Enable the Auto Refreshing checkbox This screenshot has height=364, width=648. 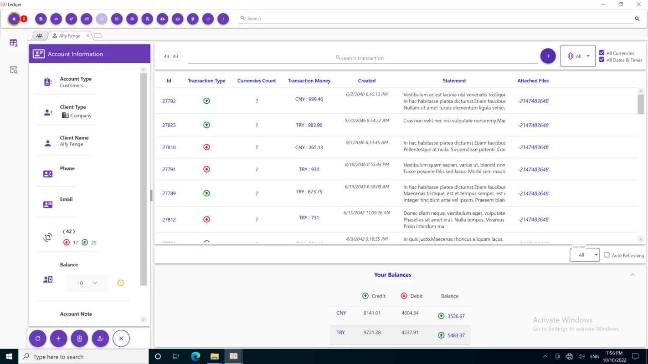tap(607, 255)
